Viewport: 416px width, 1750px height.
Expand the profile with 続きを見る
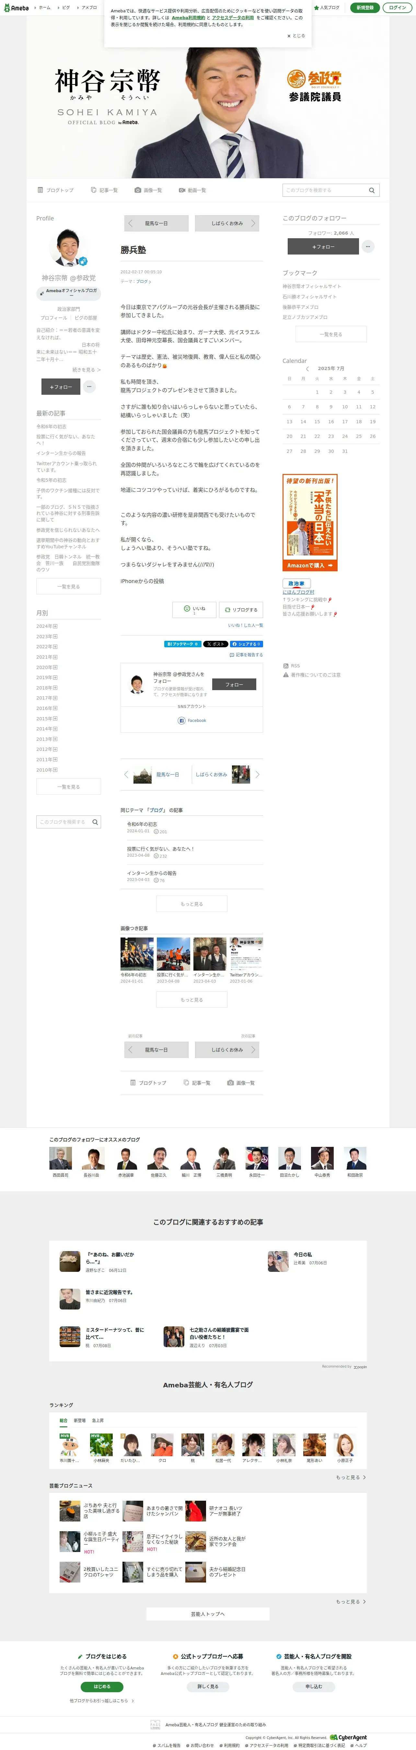86,369
